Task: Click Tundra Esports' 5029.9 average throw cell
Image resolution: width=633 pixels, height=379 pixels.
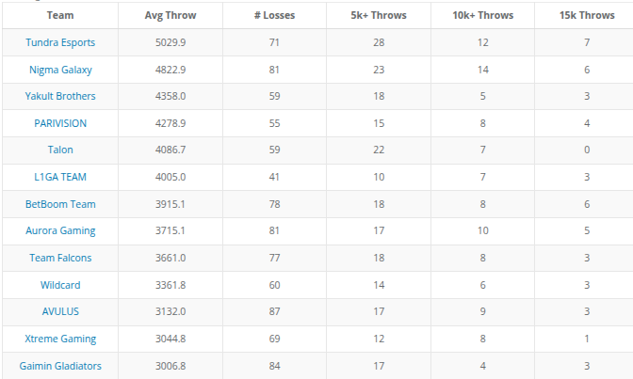Action: click(x=170, y=42)
